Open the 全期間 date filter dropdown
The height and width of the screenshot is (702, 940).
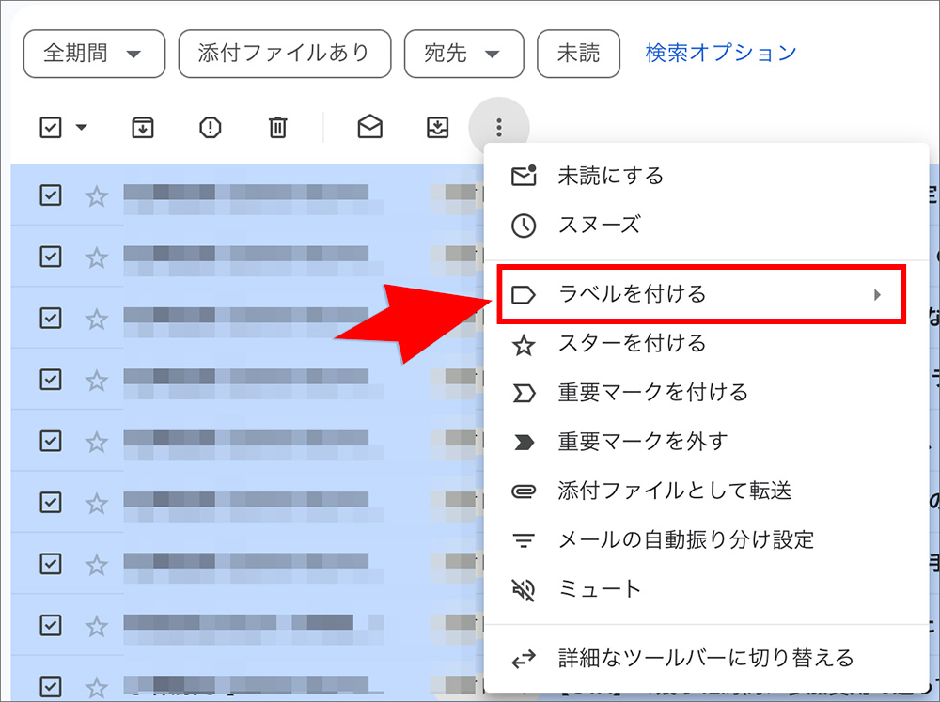point(94,54)
